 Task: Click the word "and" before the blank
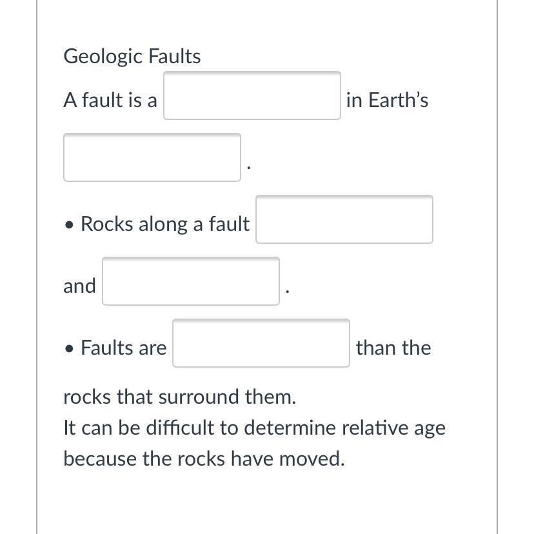coord(79,286)
